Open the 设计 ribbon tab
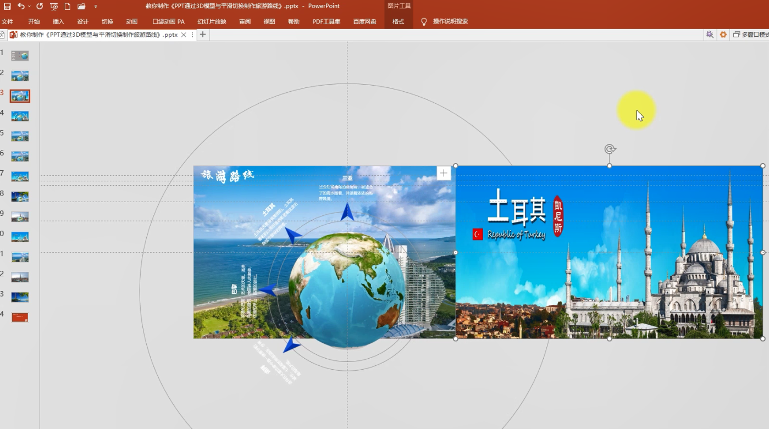 point(83,21)
